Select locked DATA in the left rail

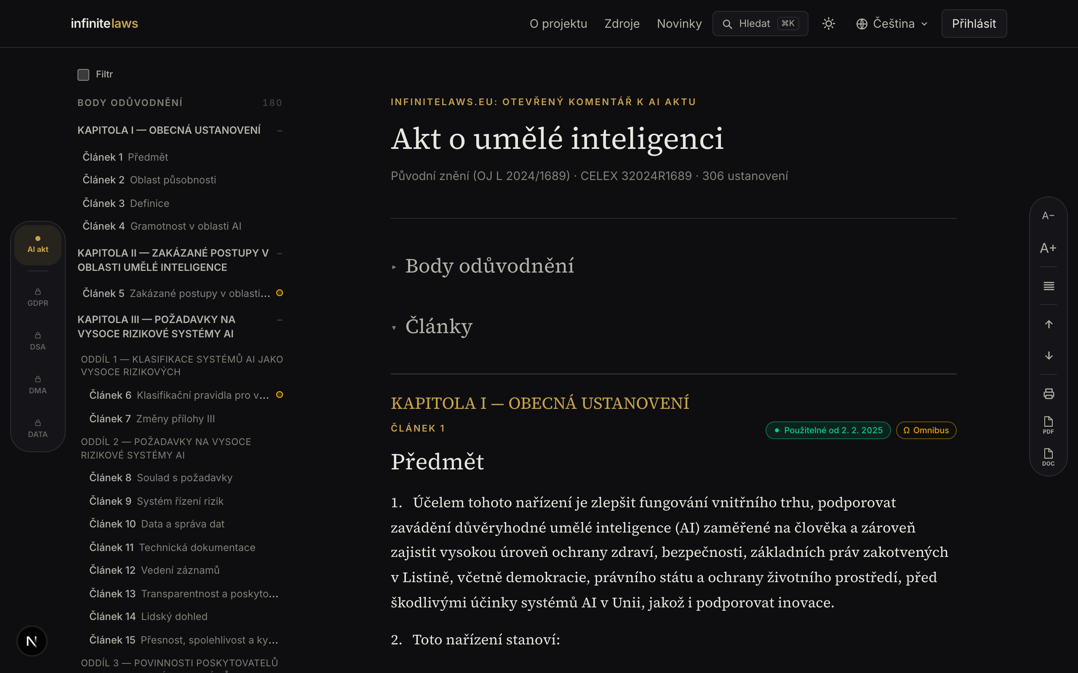(38, 428)
